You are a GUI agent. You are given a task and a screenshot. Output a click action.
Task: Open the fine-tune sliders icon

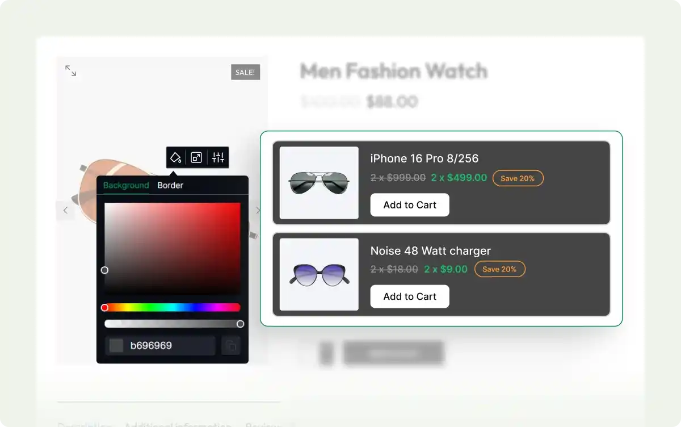218,158
